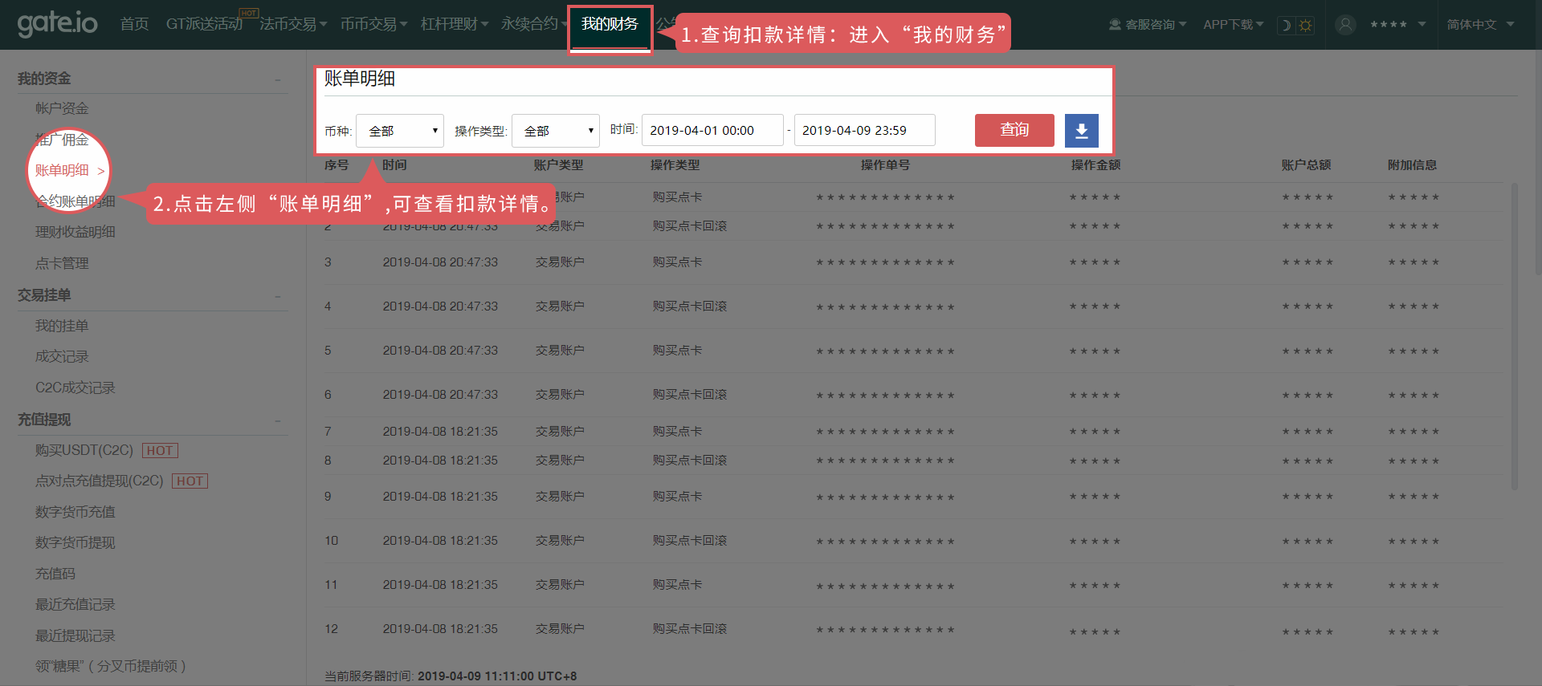This screenshot has height=686, width=1542.
Task: Open 币种 currency dropdown
Action: coord(400,131)
